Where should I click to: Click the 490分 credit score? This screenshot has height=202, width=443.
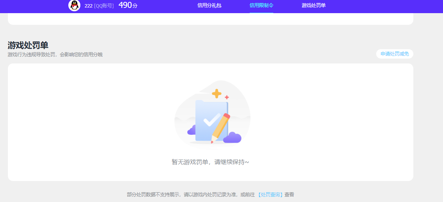point(128,5)
